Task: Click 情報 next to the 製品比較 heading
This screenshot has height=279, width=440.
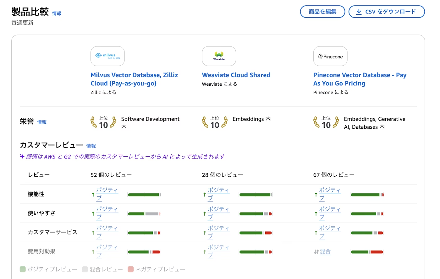Action: pos(57,13)
